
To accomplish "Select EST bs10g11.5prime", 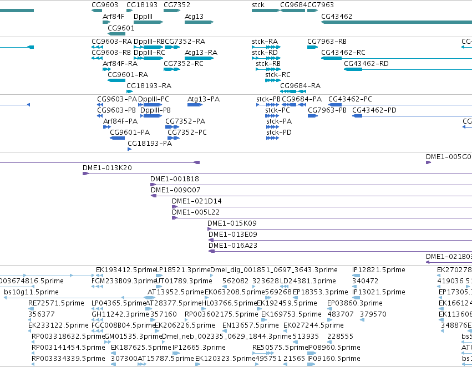I will tap(80, 298).
